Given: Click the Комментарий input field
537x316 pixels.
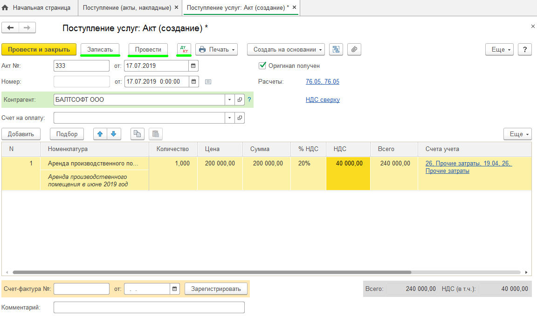Looking at the screenshot, I should point(149,308).
